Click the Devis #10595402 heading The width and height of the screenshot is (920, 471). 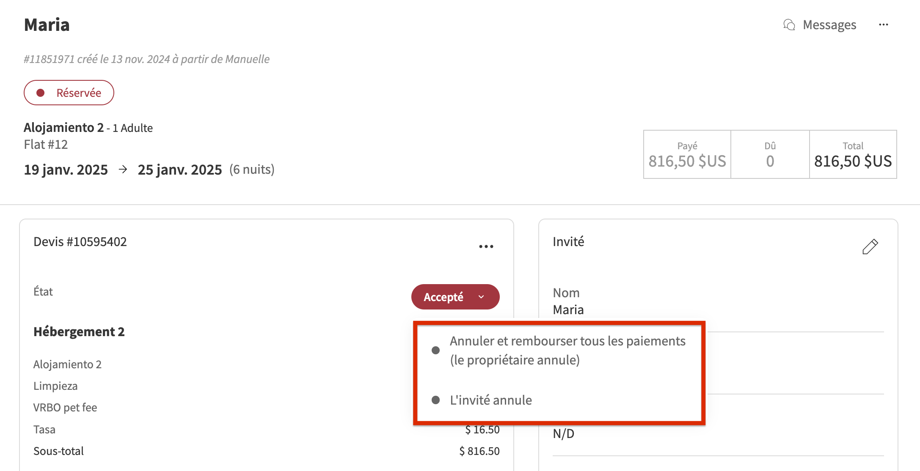(80, 241)
